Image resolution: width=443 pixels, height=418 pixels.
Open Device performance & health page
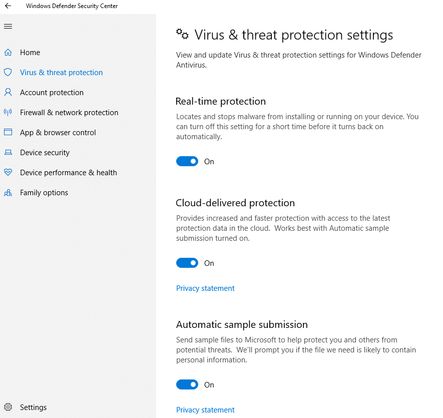(68, 172)
